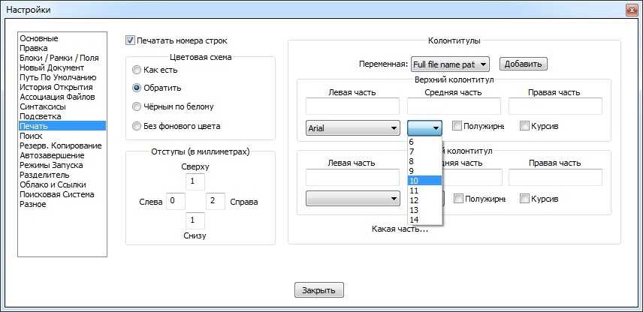Close the Настройки window via title X
Image resolution: width=643 pixels, height=312 pixels.
click(x=629, y=9)
